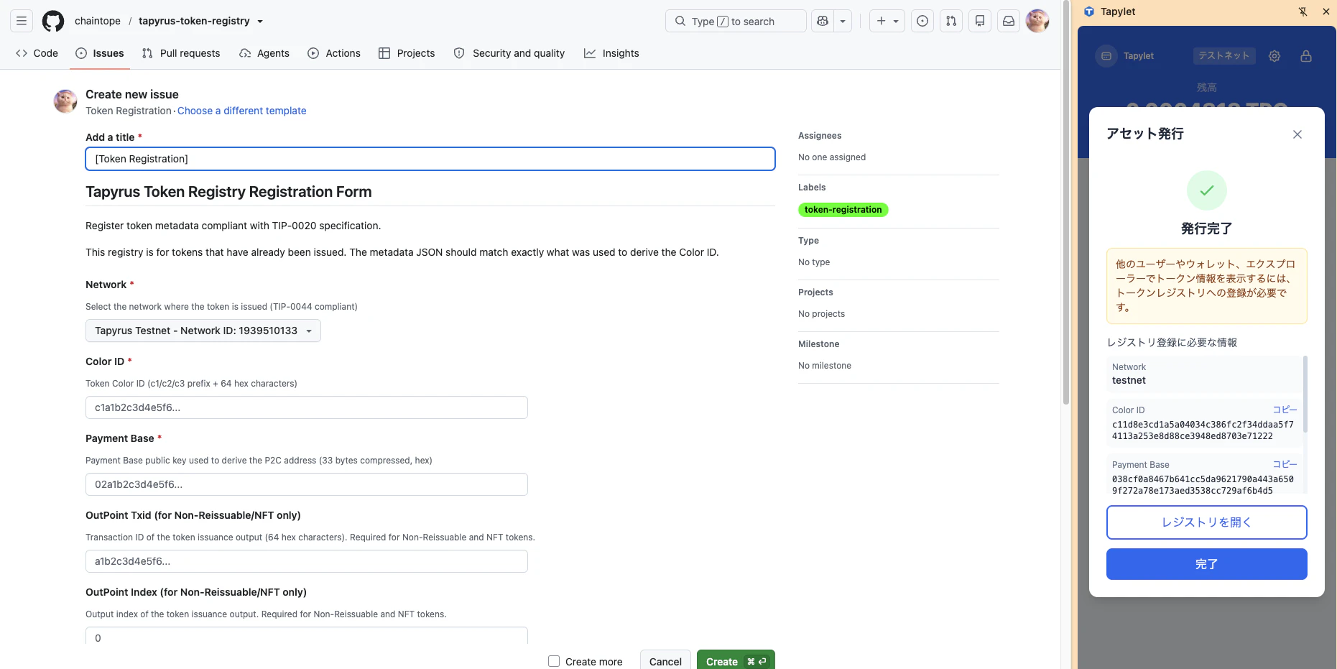Click Choose a different template link

tap(241, 111)
